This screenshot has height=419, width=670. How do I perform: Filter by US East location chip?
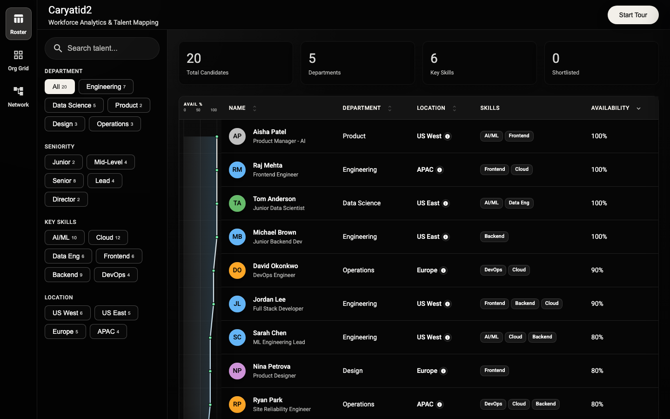(116, 313)
